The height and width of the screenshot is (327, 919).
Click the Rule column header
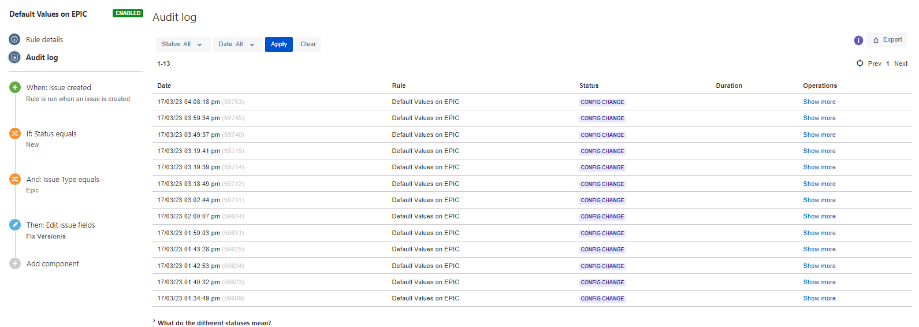click(399, 86)
